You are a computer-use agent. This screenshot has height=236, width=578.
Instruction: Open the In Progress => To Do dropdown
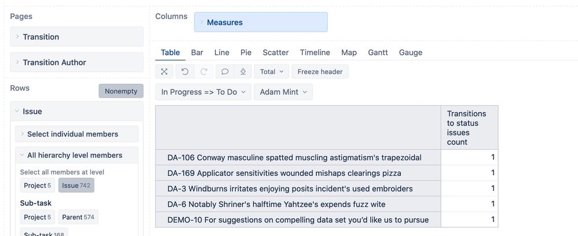[203, 92]
